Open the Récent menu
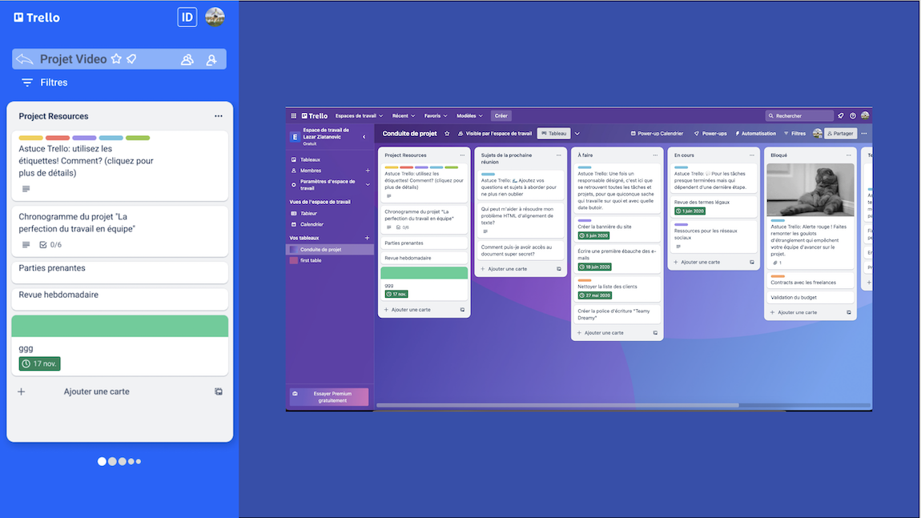The height and width of the screenshot is (518, 921). (x=401, y=115)
